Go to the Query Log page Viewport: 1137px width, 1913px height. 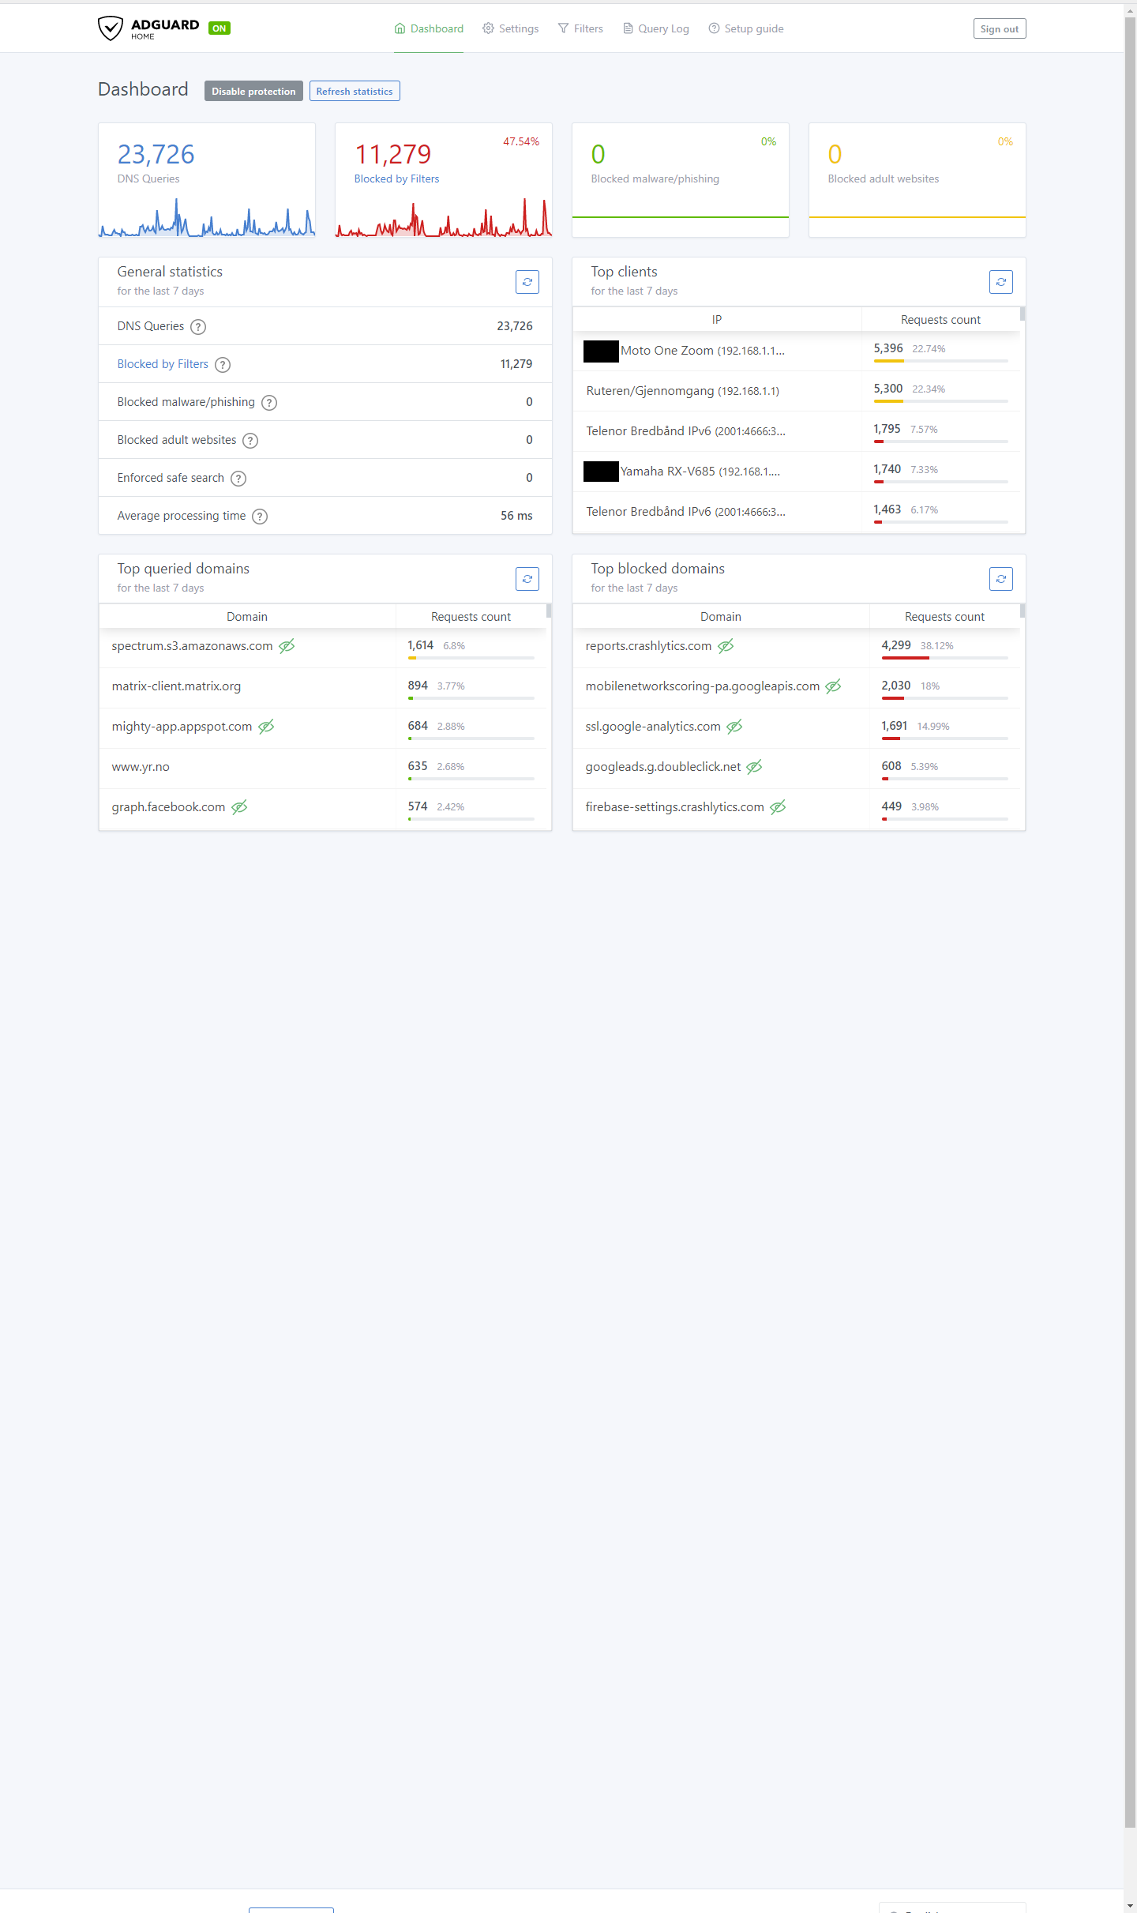click(x=655, y=28)
